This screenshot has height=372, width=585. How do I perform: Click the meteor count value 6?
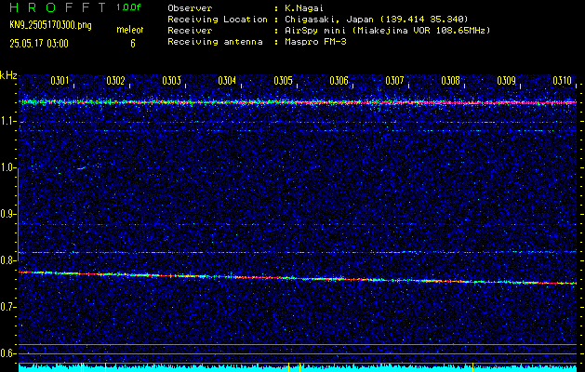pos(133,44)
